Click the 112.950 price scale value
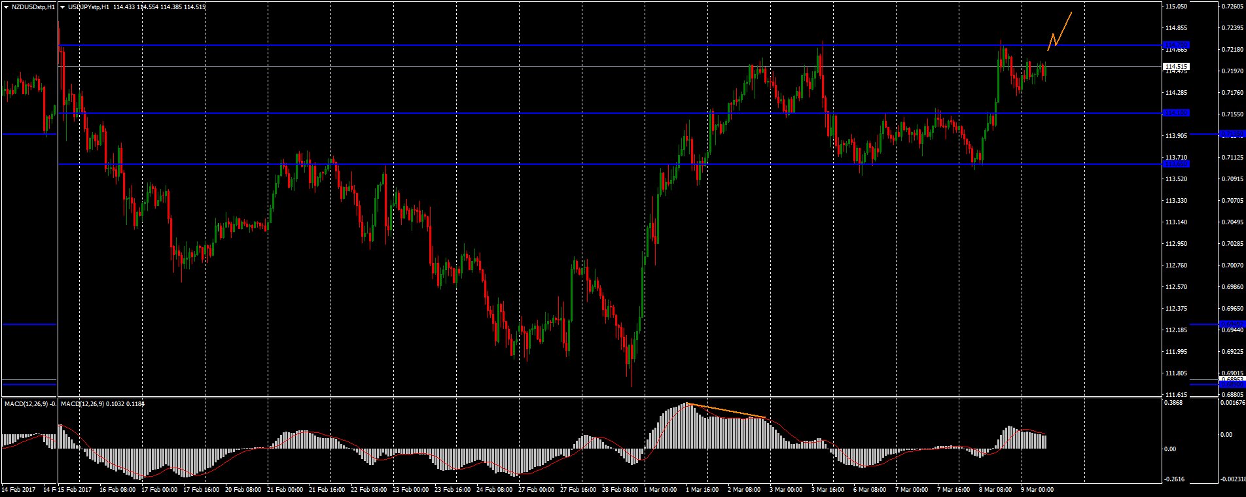This screenshot has width=1246, height=497. click(1177, 244)
